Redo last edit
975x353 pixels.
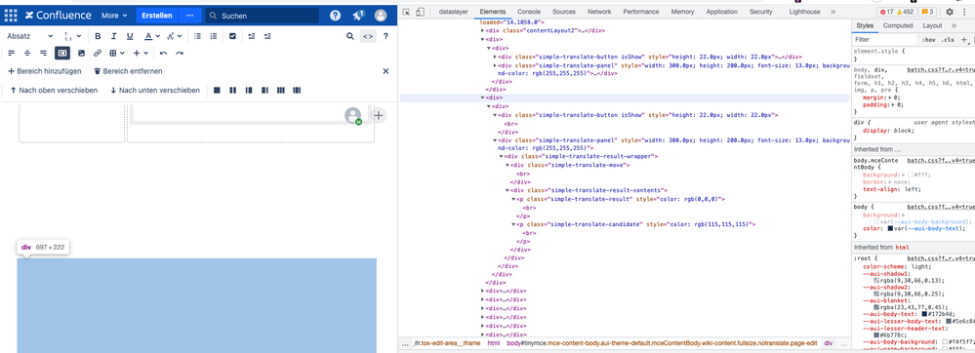180,53
